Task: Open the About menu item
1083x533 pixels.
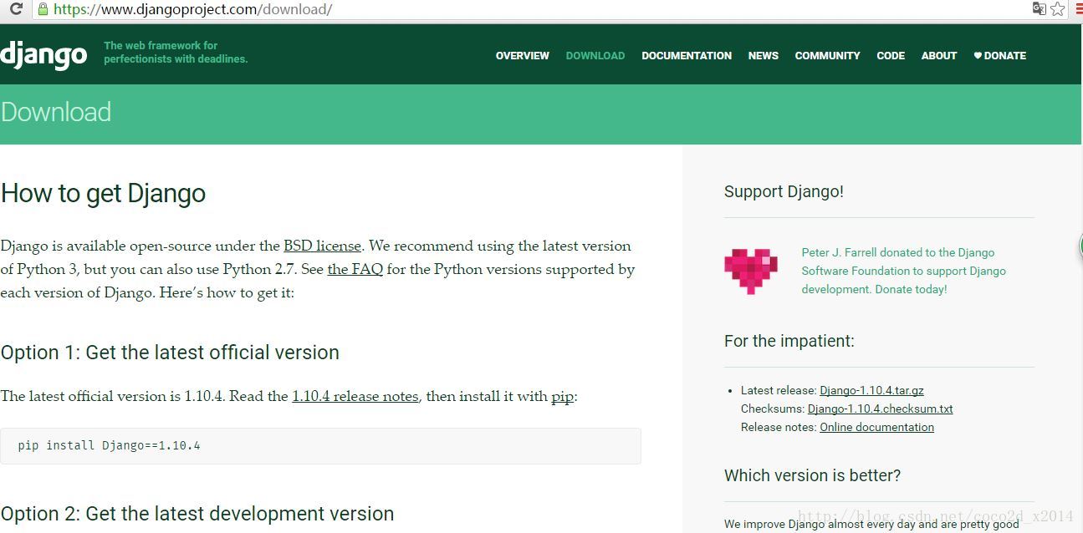Action: [x=939, y=56]
